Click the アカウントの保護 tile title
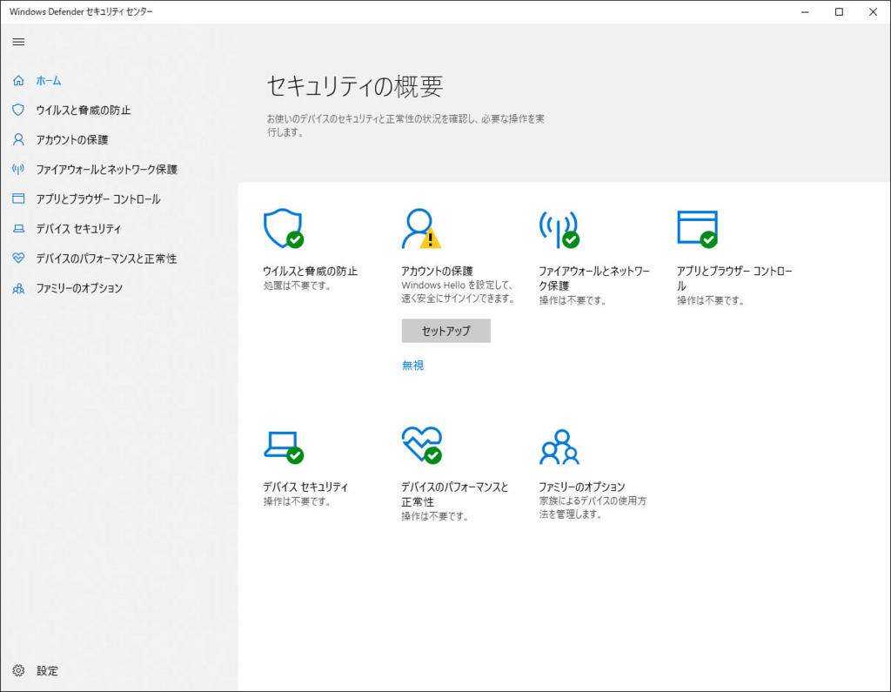 pos(437,272)
